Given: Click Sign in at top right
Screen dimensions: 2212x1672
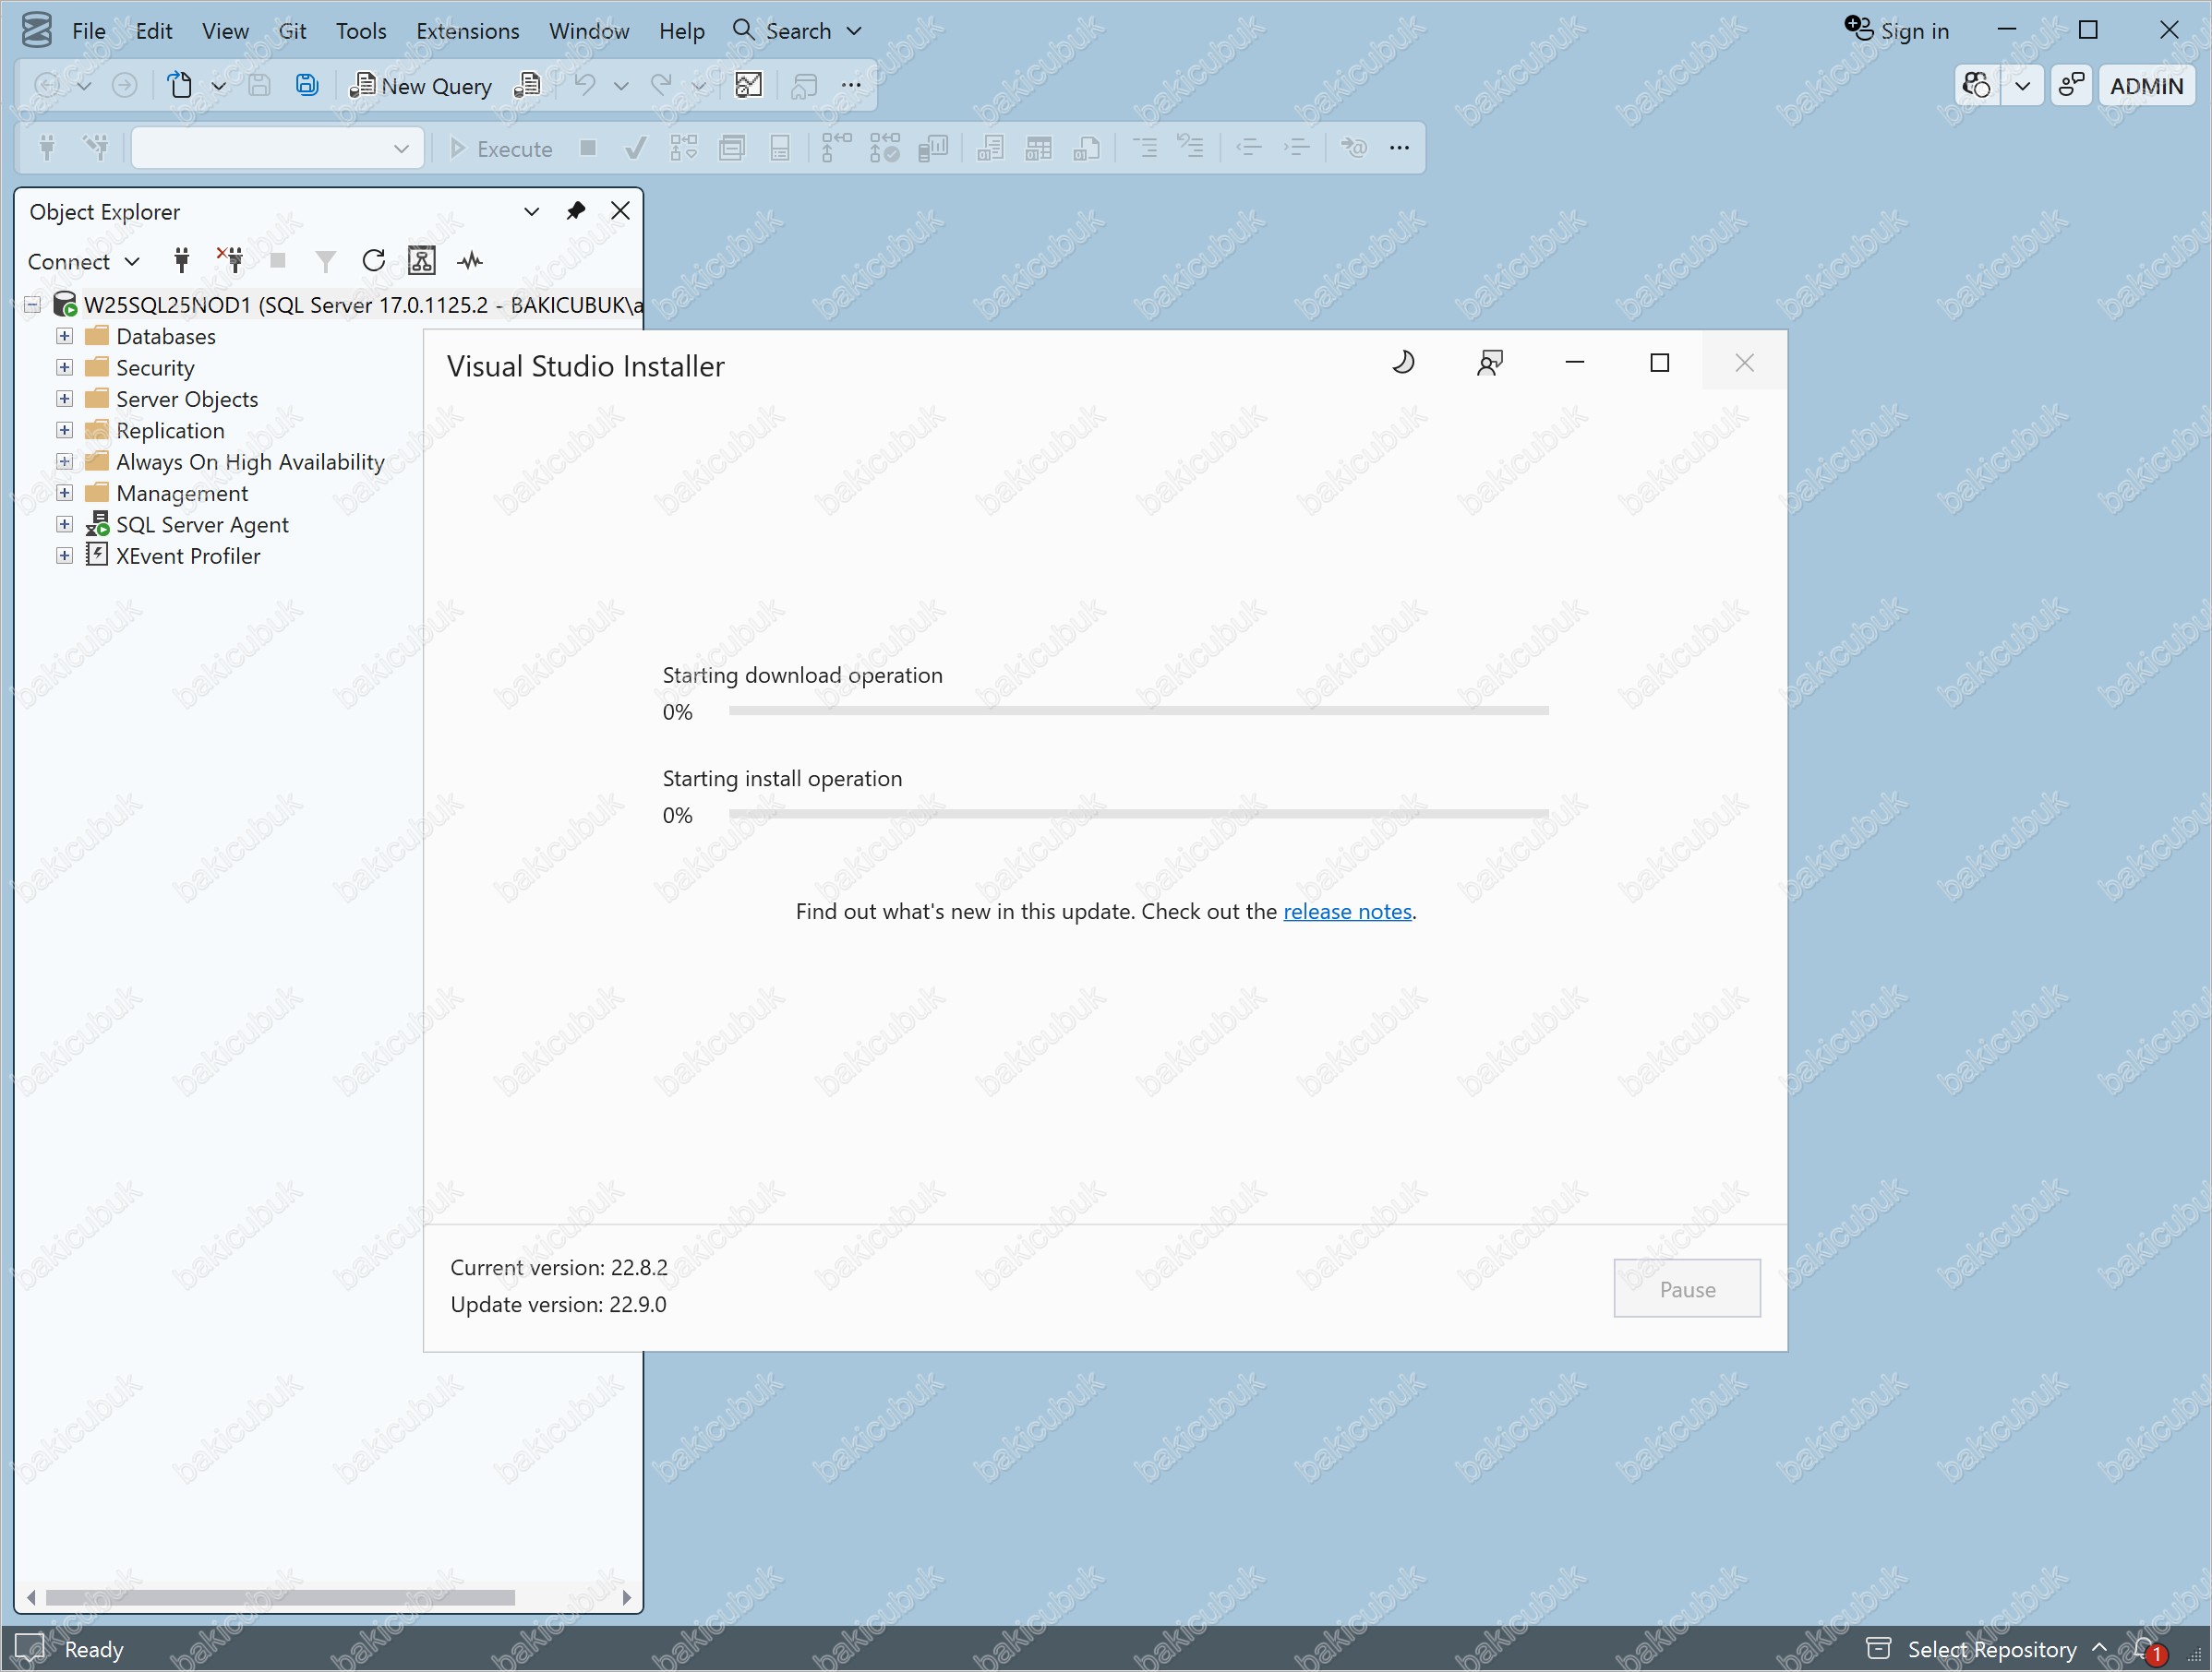Looking at the screenshot, I should (x=1897, y=30).
